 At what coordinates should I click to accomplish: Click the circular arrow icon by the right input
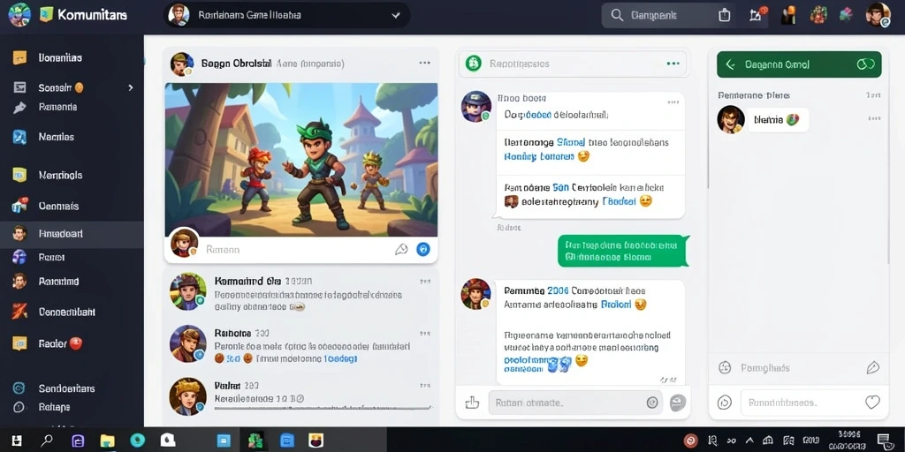click(x=725, y=403)
